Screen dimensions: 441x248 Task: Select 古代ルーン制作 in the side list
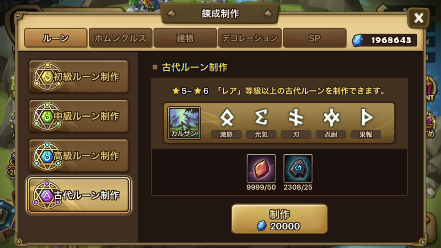pyautogui.click(x=79, y=195)
